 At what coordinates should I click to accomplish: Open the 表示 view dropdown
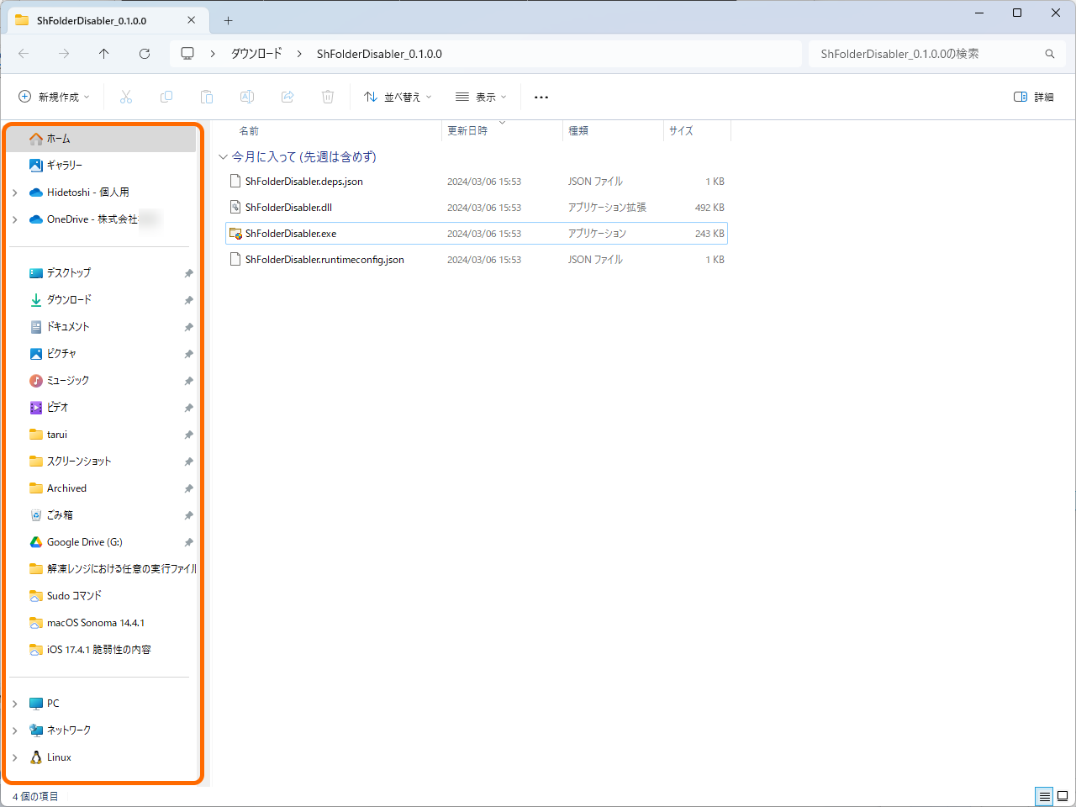481,98
